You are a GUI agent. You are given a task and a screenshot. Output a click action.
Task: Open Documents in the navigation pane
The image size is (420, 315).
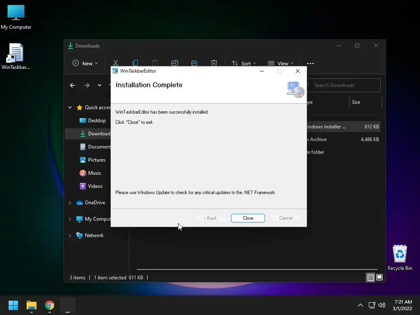[x=95, y=147]
